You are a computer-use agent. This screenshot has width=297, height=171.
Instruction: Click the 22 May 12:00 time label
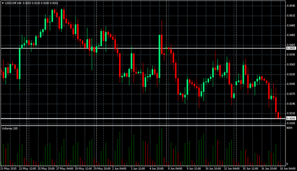tap(28, 169)
